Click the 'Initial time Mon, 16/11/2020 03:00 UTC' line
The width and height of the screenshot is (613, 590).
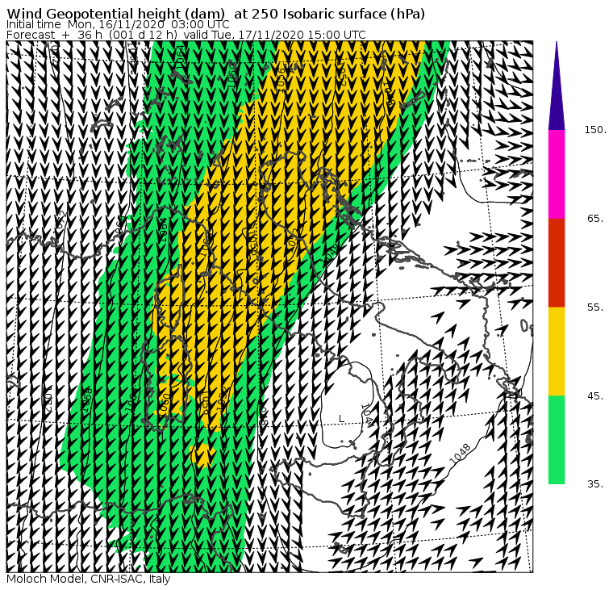click(x=118, y=24)
